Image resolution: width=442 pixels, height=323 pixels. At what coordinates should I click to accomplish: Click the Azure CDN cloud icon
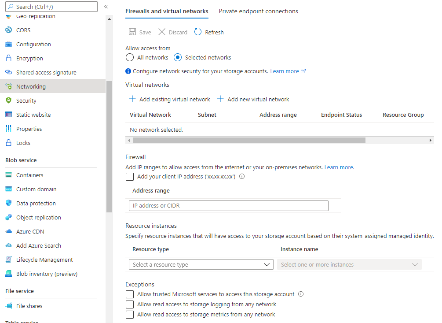click(9, 231)
